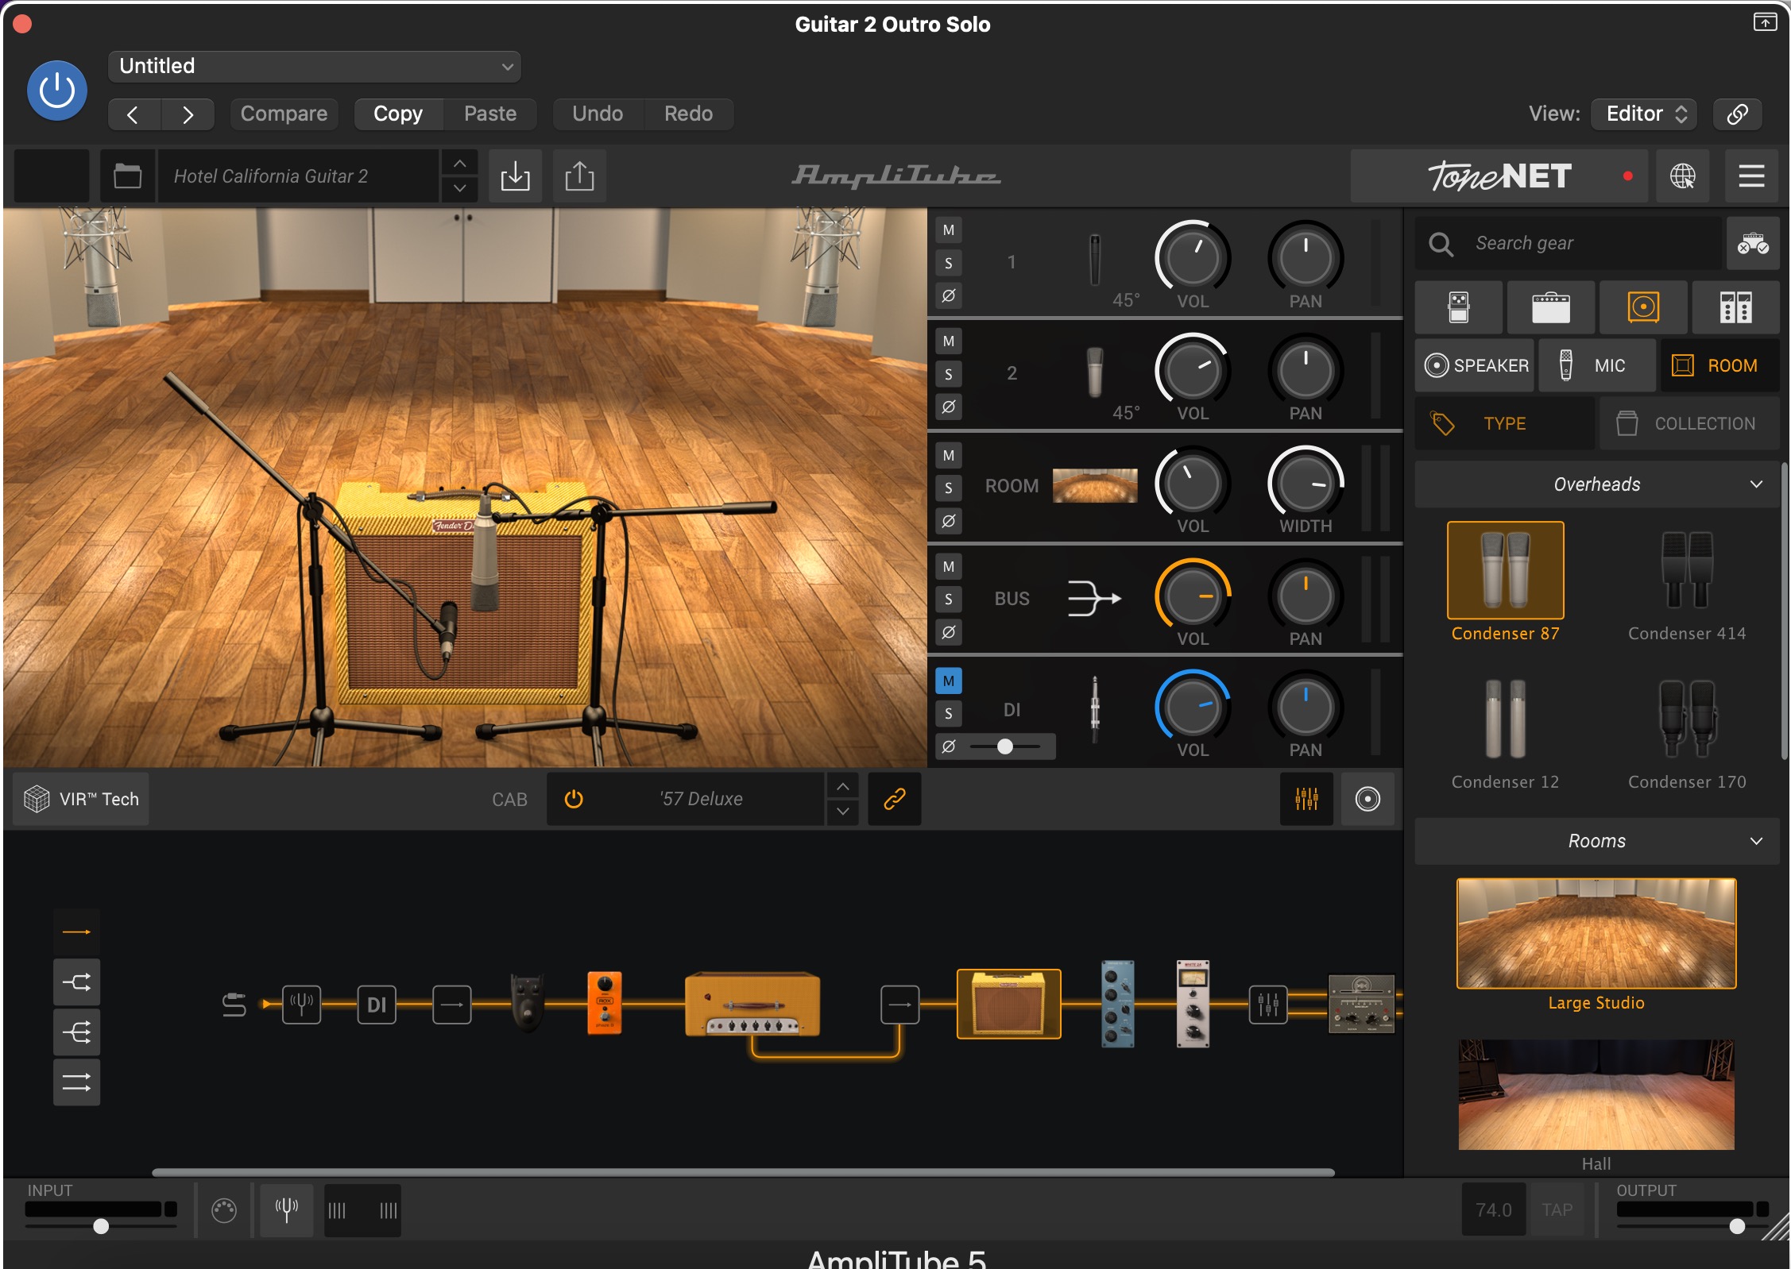Click the export preset share icon
The width and height of the screenshot is (1791, 1269).
pyautogui.click(x=579, y=175)
